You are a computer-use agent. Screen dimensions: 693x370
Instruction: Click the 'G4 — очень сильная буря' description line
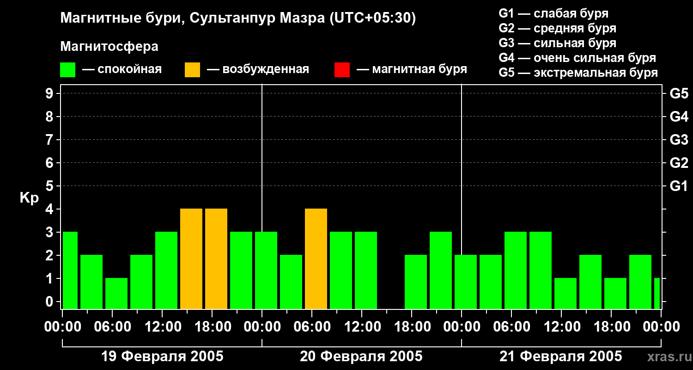[x=577, y=58]
